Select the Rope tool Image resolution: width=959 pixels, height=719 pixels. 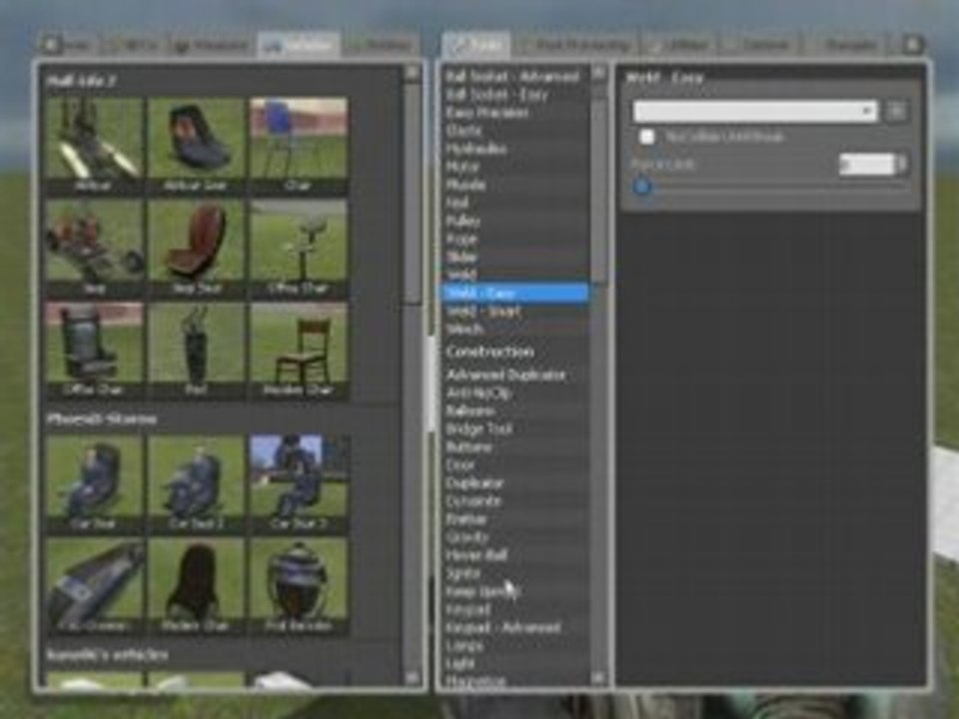515,239
